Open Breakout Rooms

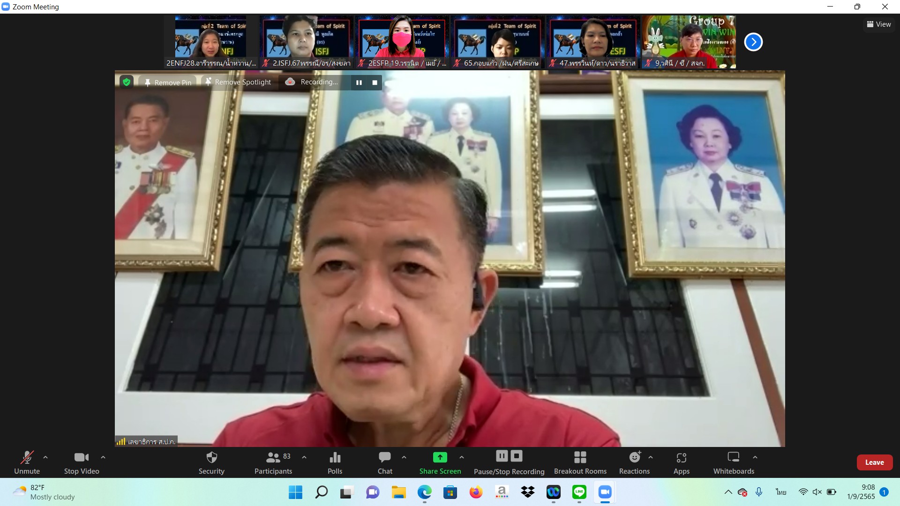pyautogui.click(x=580, y=462)
